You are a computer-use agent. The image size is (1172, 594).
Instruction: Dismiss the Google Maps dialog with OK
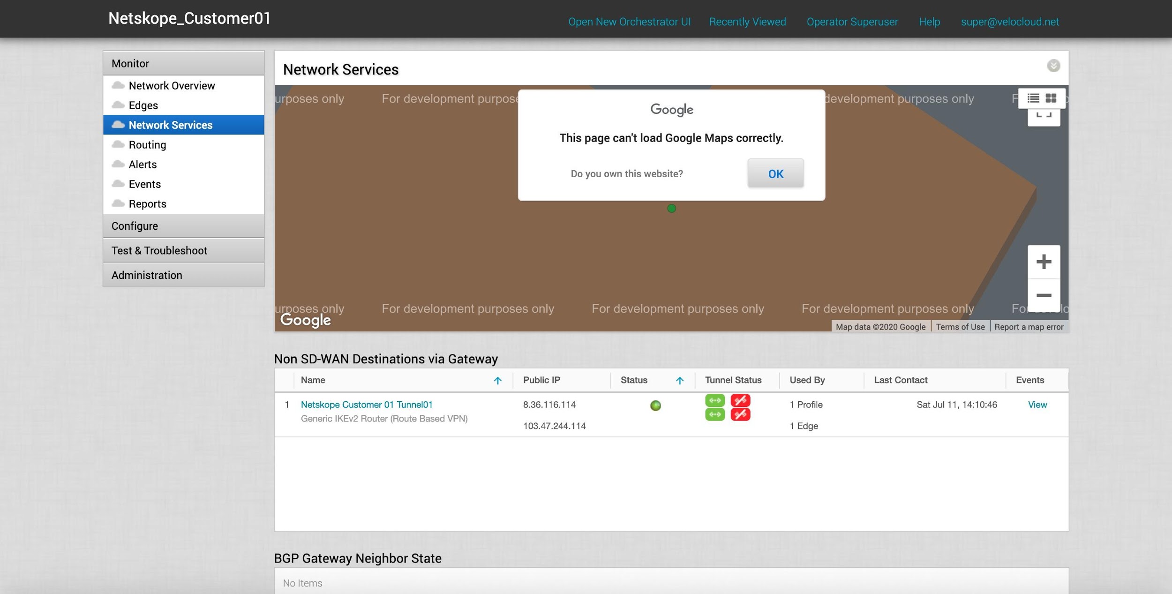click(775, 173)
